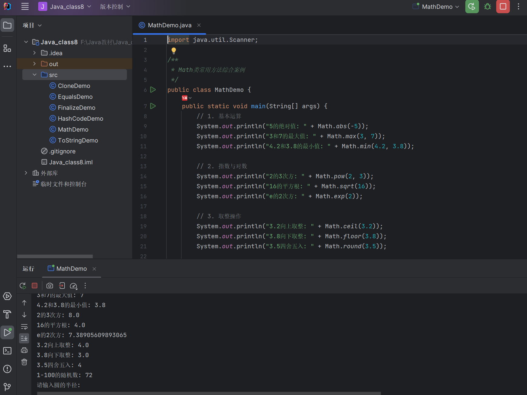
Task: Collapse the src folder
Action: (x=35, y=75)
